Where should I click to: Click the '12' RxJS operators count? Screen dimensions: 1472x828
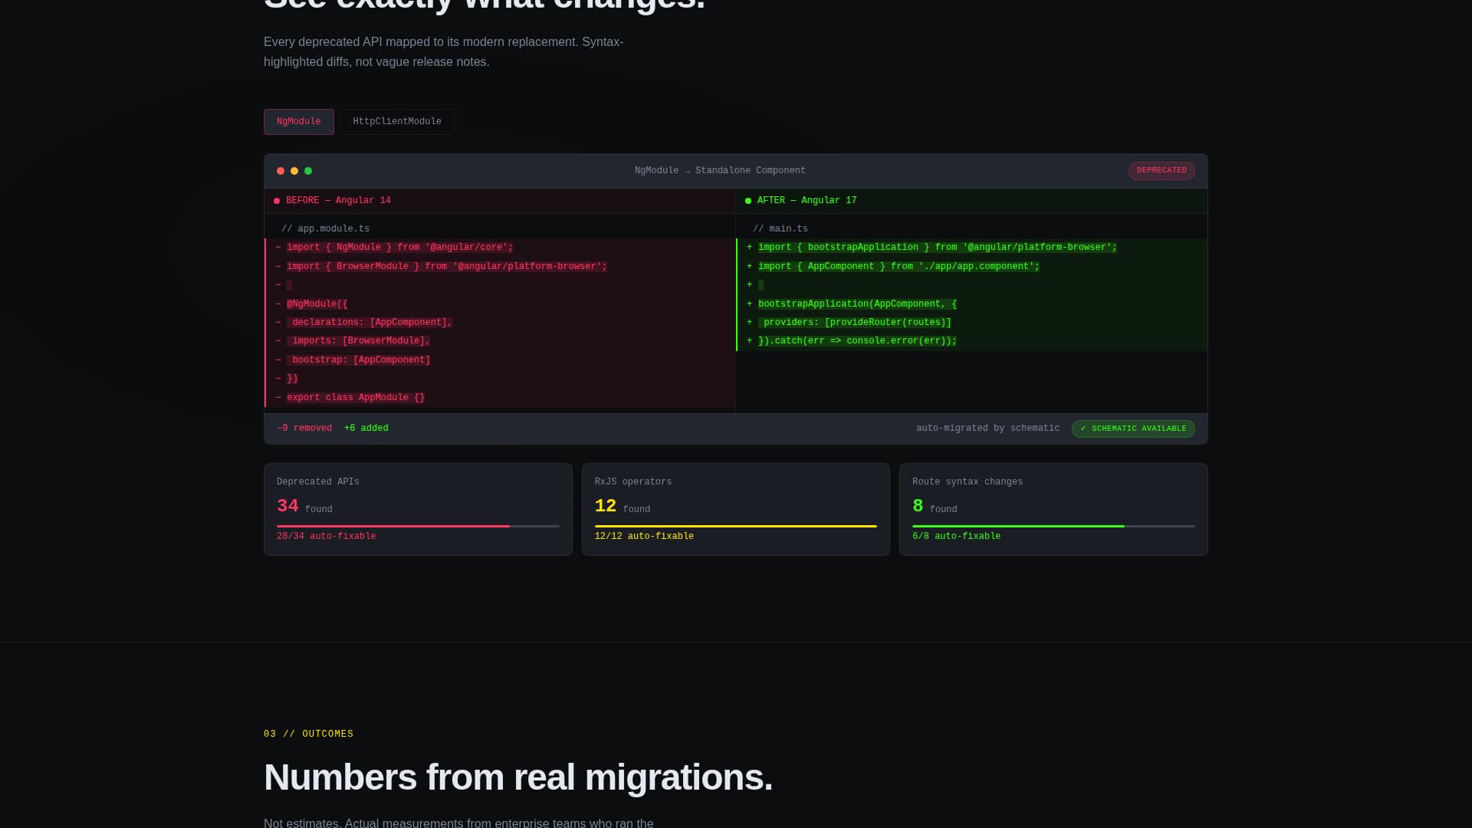pos(606,506)
